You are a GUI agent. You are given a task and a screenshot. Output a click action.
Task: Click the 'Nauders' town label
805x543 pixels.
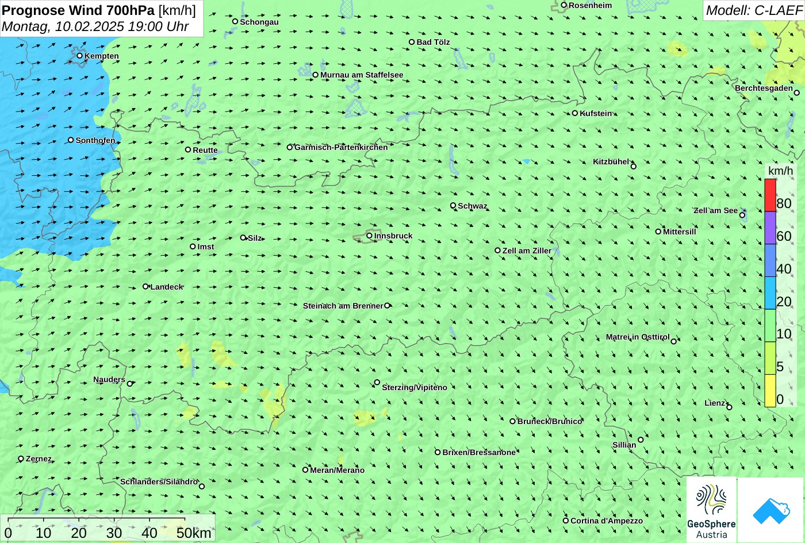pos(109,379)
